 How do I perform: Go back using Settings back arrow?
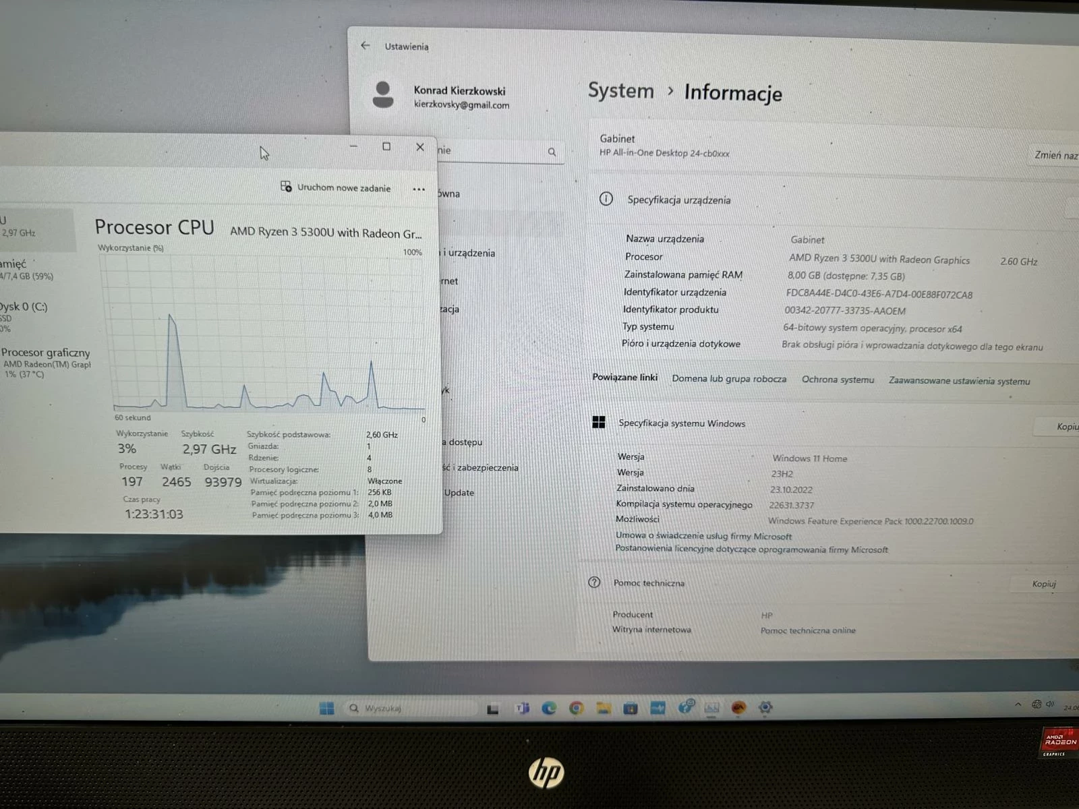point(366,45)
